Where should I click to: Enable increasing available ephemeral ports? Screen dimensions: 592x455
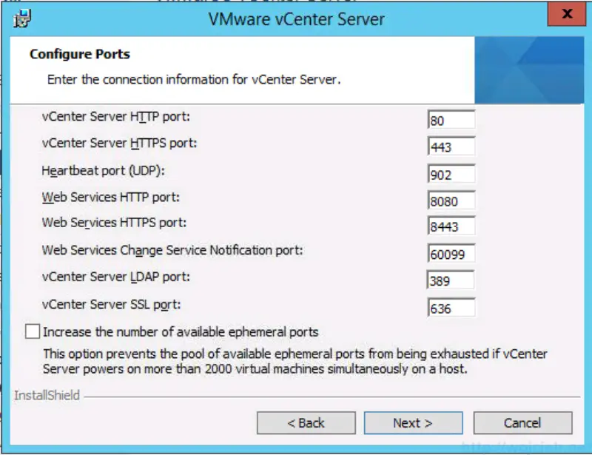click(32, 331)
